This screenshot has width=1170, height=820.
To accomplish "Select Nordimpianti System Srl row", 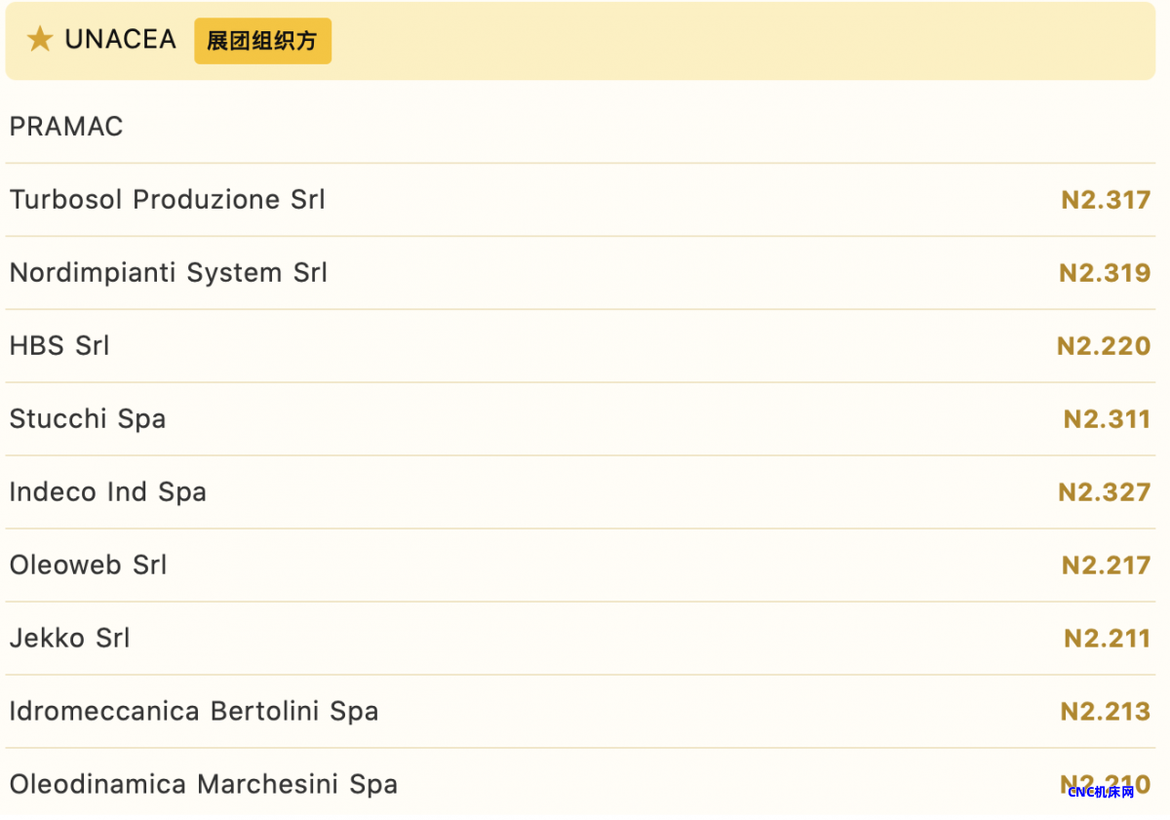I will 580,273.
